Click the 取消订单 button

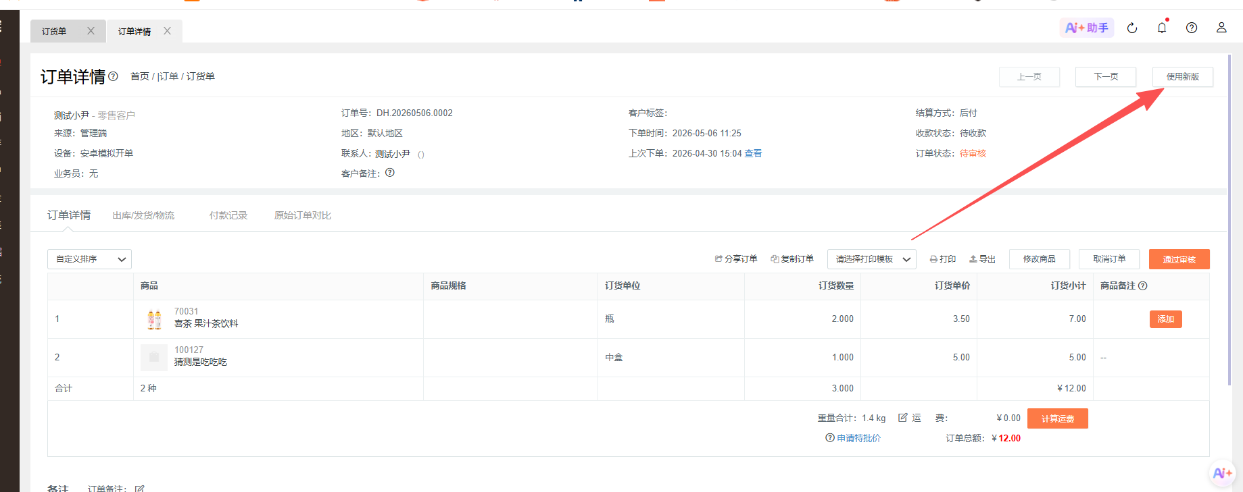pos(1109,259)
